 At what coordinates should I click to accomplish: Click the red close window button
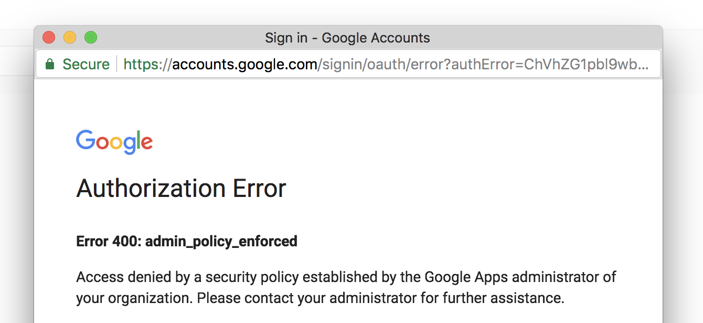(x=49, y=37)
